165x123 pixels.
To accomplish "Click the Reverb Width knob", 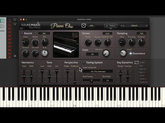I will [x=35, y=42].
